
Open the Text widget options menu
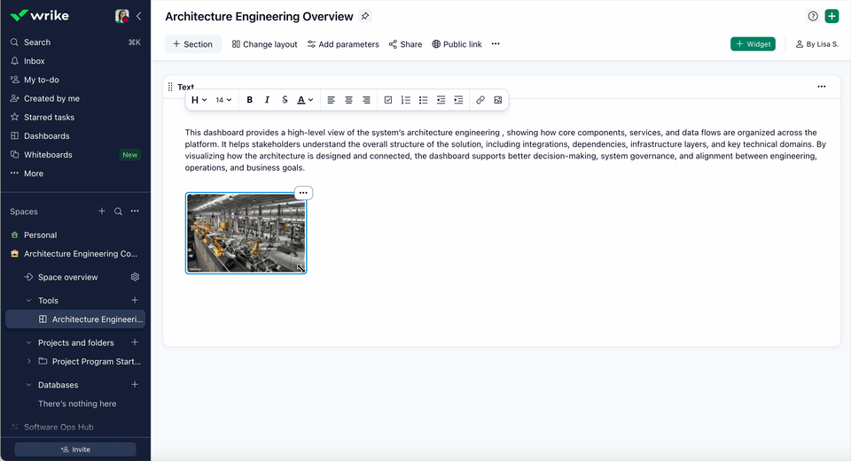tap(822, 87)
